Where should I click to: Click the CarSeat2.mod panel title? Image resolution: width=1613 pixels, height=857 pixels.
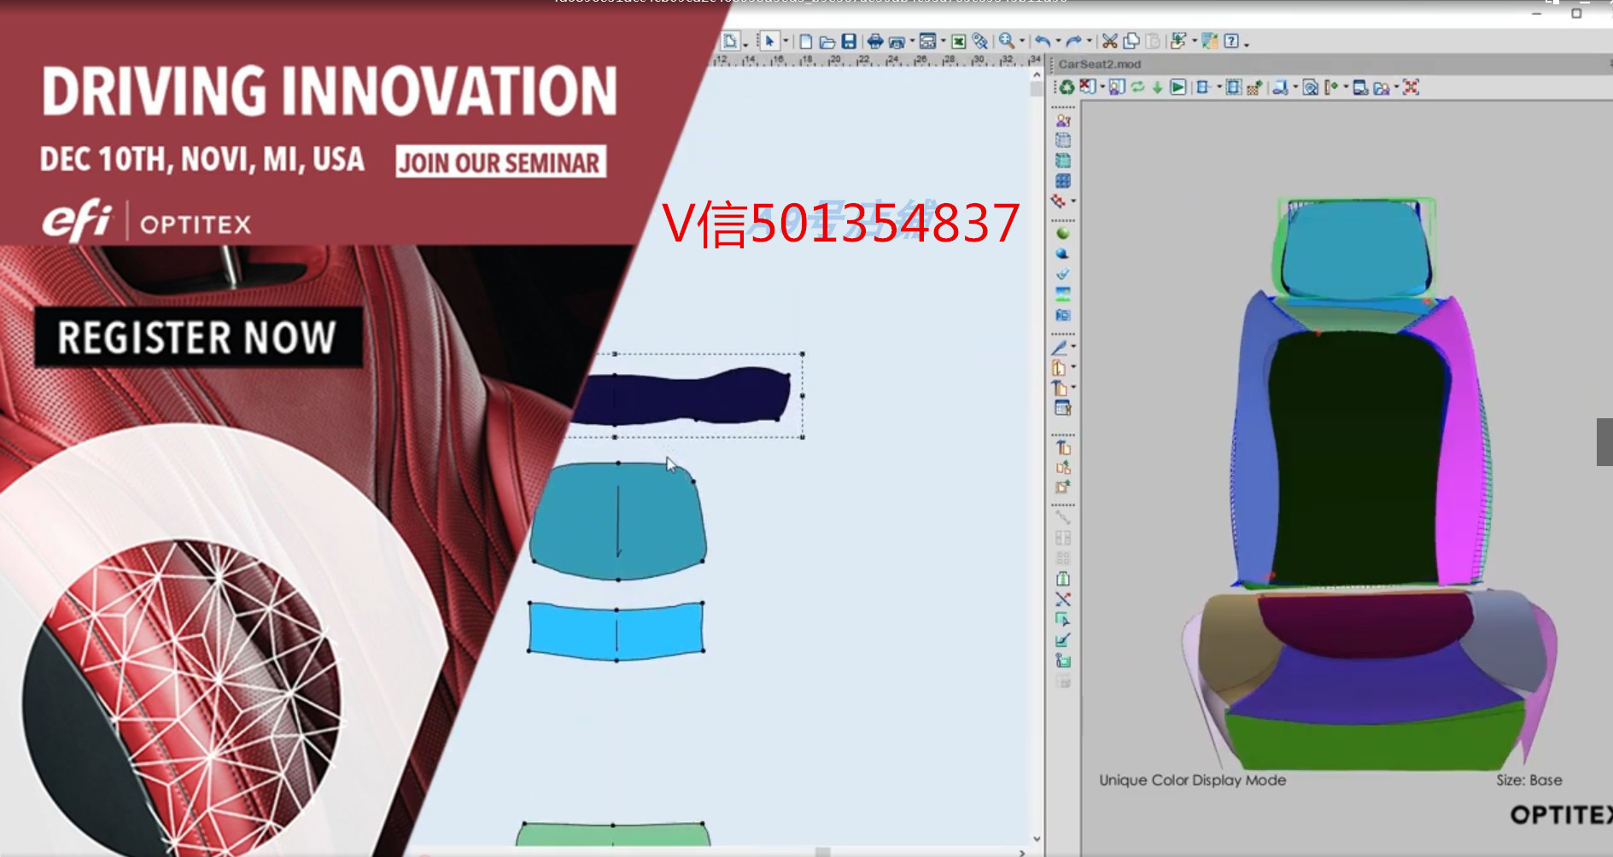[x=1099, y=64]
